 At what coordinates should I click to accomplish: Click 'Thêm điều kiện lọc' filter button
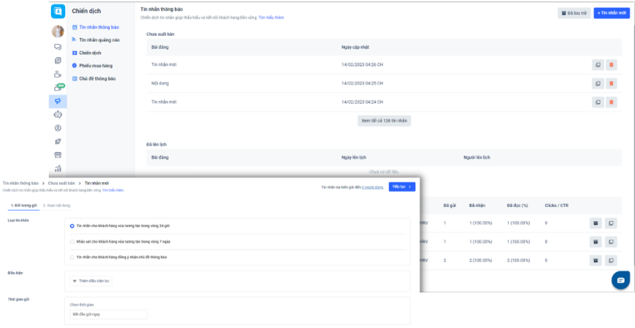pyautogui.click(x=91, y=280)
